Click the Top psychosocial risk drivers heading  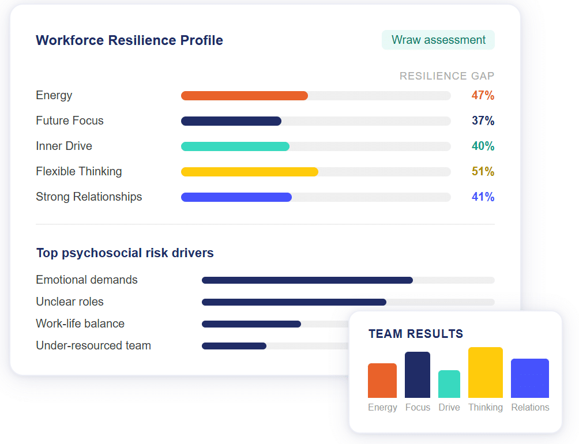point(125,253)
